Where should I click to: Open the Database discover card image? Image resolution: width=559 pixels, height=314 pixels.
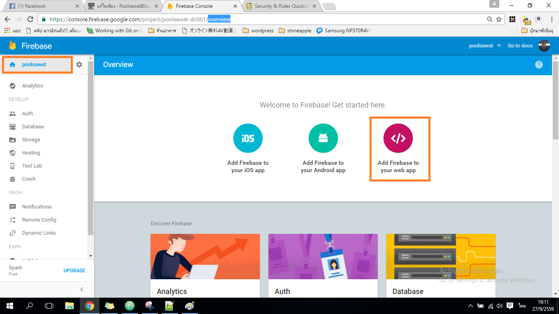pos(441,256)
